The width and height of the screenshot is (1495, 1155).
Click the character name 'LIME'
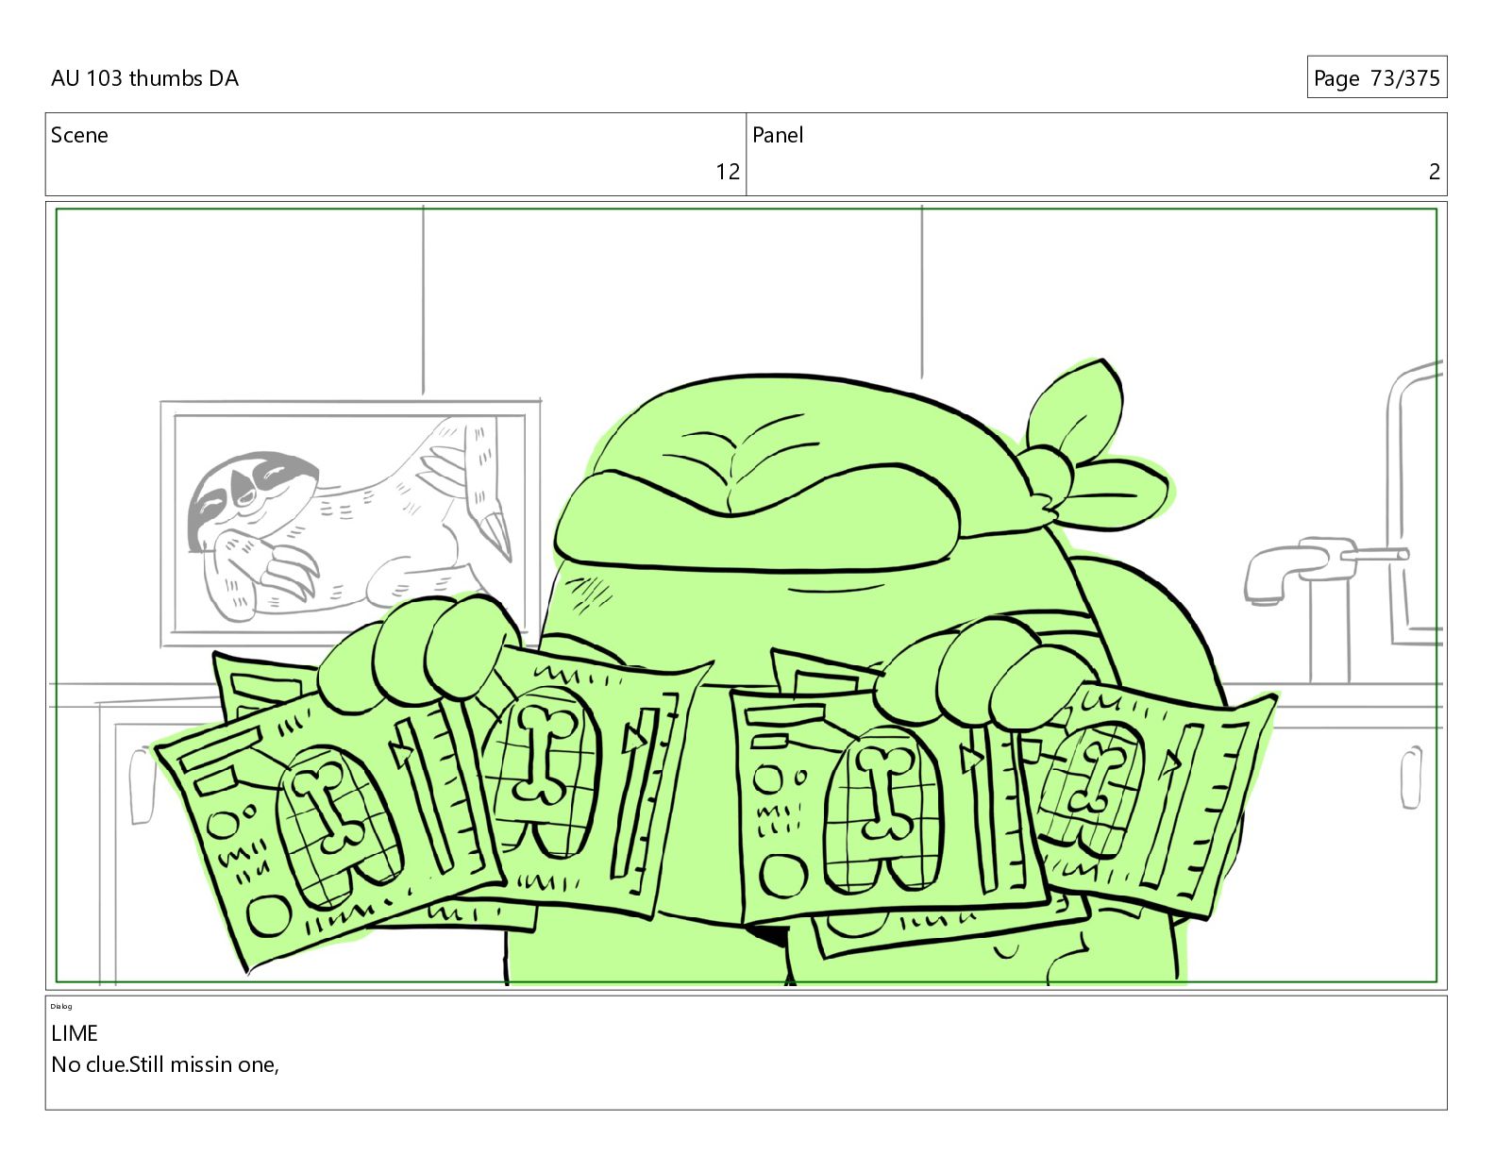click(75, 1033)
